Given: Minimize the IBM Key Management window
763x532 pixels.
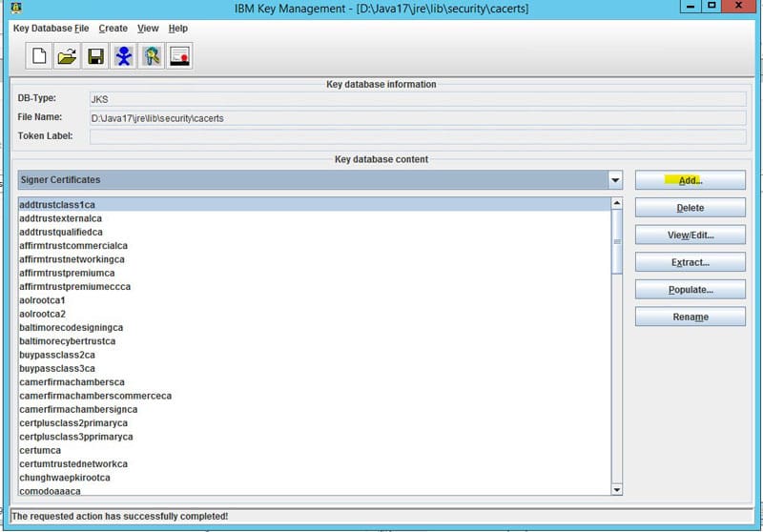Looking at the screenshot, I should (x=691, y=7).
